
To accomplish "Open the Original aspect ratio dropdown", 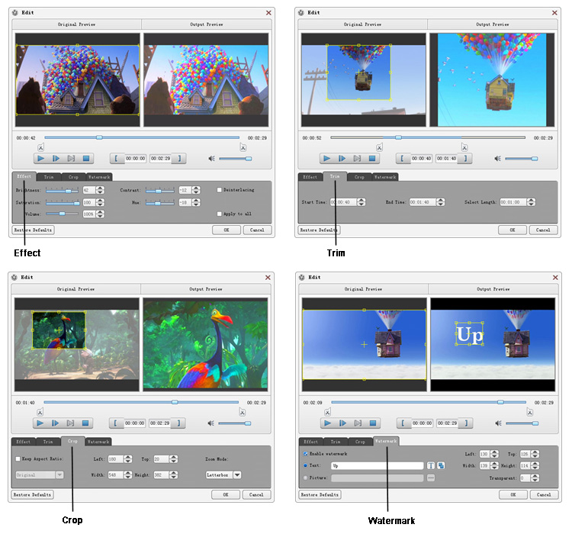I will pyautogui.click(x=59, y=474).
